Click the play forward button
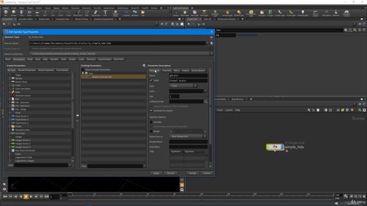 [x=31, y=197]
